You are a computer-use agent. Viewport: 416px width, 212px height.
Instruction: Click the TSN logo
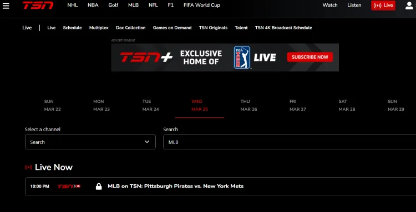click(38, 5)
